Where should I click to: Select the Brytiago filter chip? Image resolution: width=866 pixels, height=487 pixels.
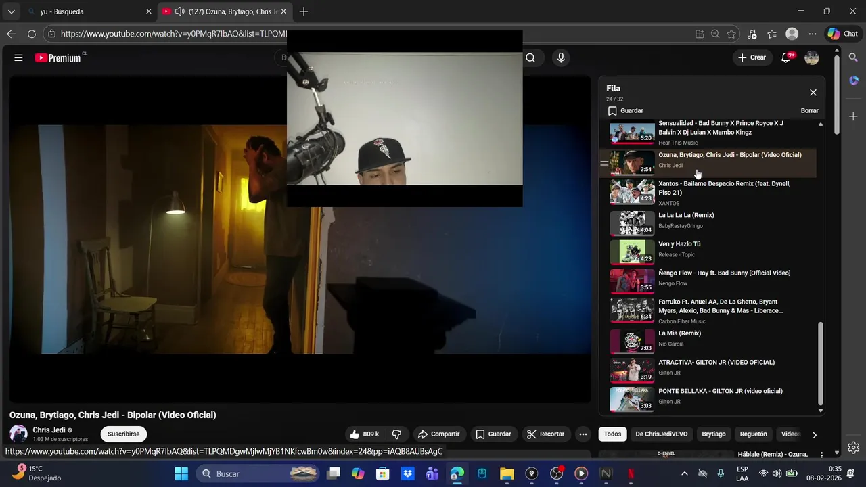pyautogui.click(x=714, y=434)
